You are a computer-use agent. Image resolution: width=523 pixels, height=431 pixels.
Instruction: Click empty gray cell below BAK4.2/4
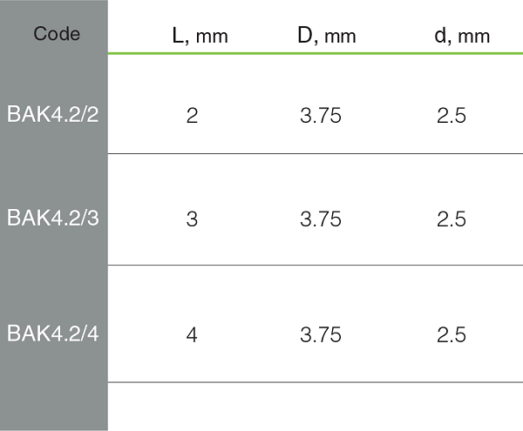coord(54,407)
